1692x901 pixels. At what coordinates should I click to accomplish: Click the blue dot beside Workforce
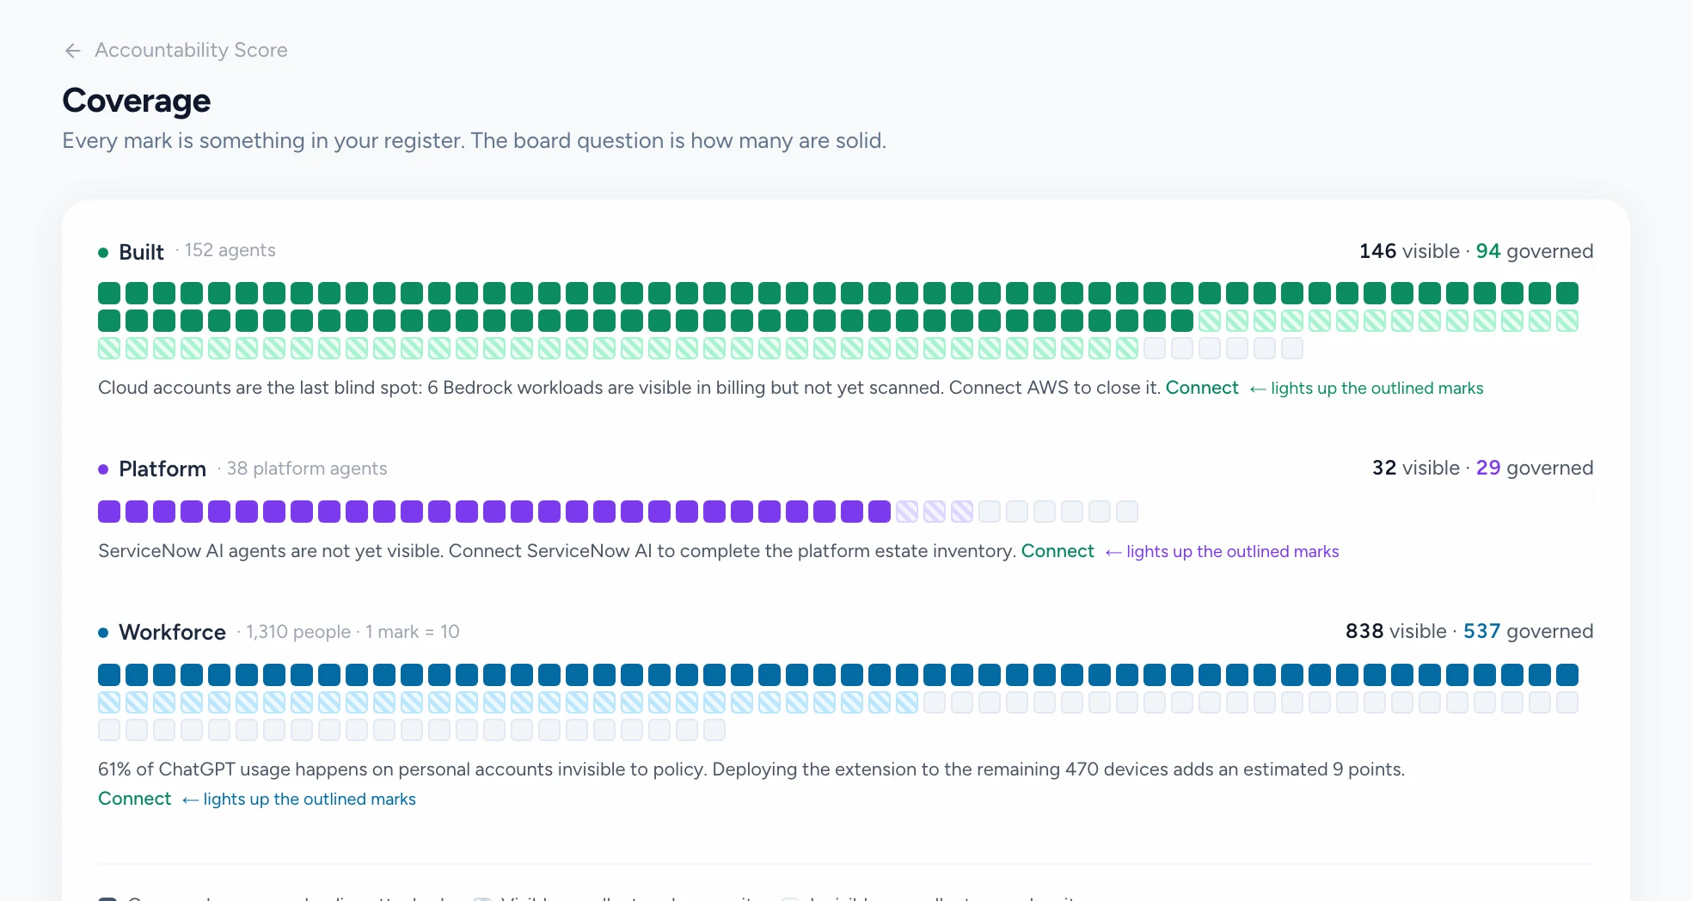point(103,633)
